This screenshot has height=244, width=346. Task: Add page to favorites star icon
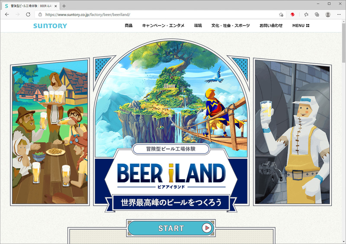click(x=281, y=15)
